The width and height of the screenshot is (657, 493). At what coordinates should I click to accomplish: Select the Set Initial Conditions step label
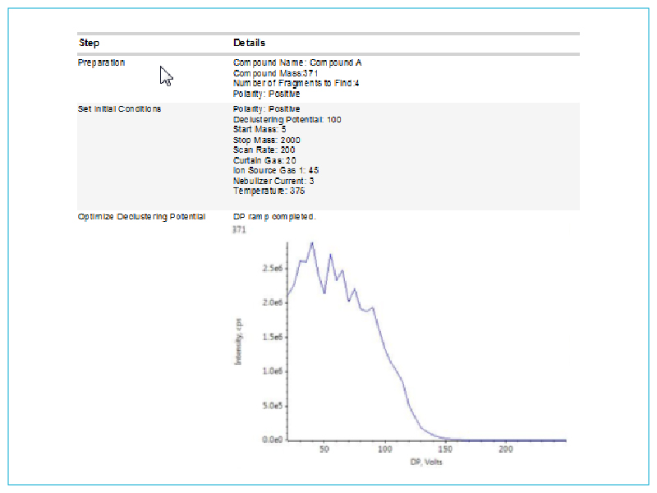coord(119,108)
